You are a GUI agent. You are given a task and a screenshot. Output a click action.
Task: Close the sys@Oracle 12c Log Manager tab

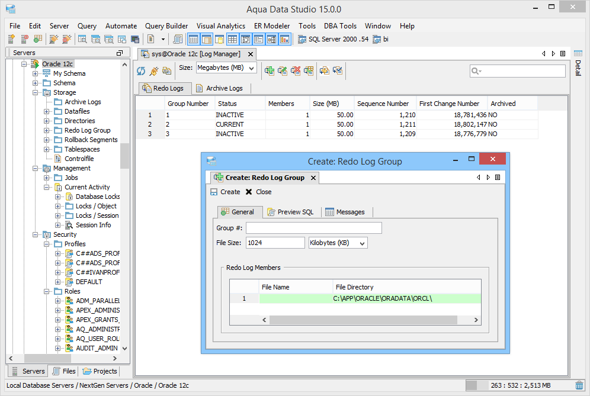point(251,54)
